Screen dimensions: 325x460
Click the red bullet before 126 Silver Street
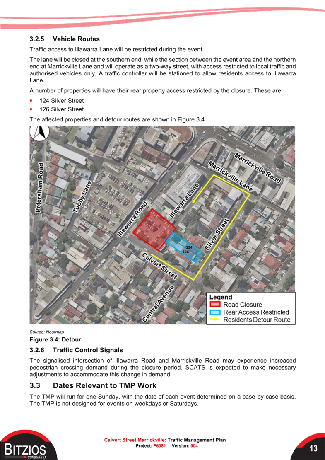coord(31,109)
